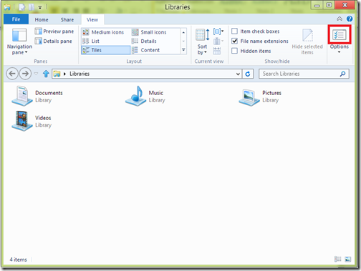This screenshot has height=271, width=361.
Task: Click the Add columns icon
Action: tap(218, 41)
